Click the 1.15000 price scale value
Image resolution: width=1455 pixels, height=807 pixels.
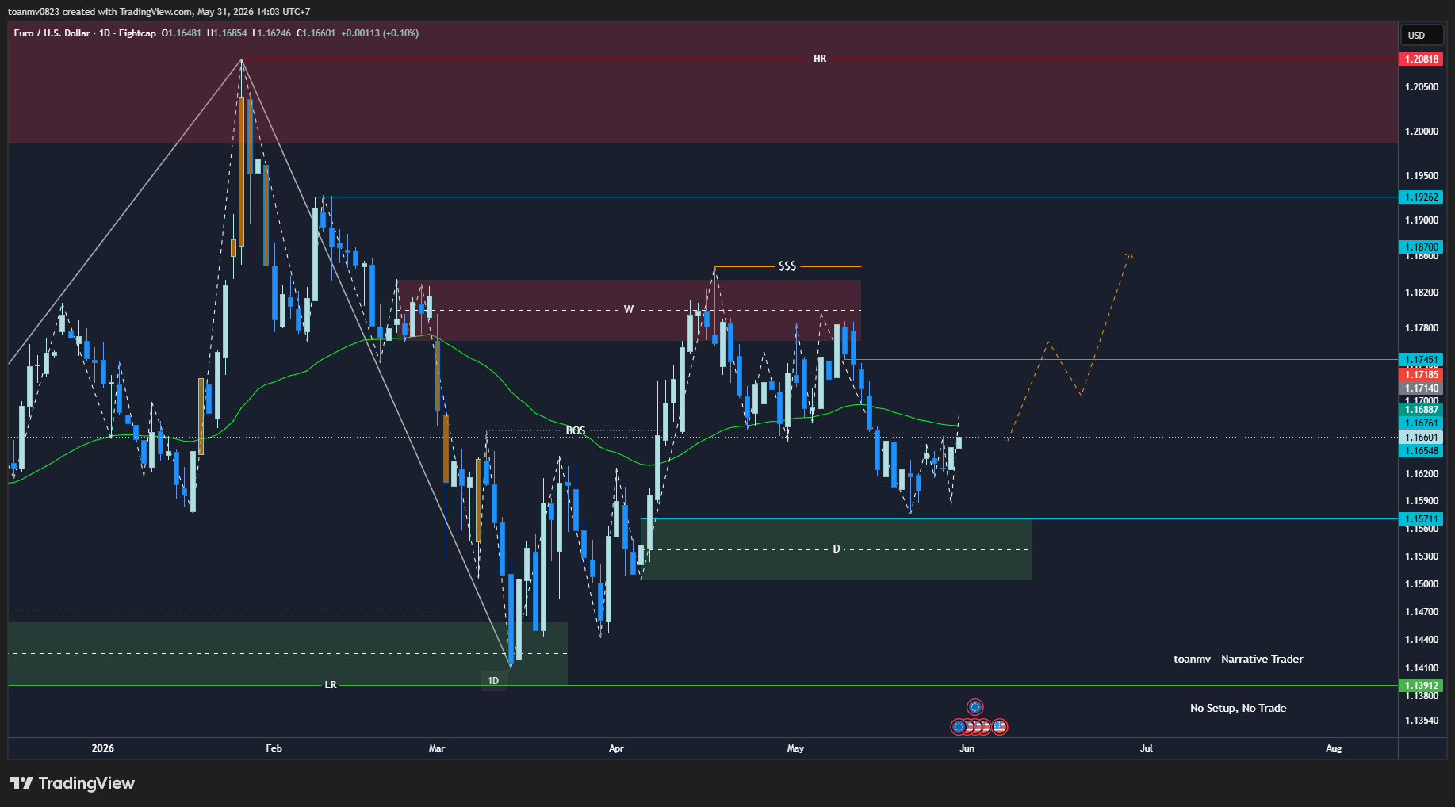1421,584
